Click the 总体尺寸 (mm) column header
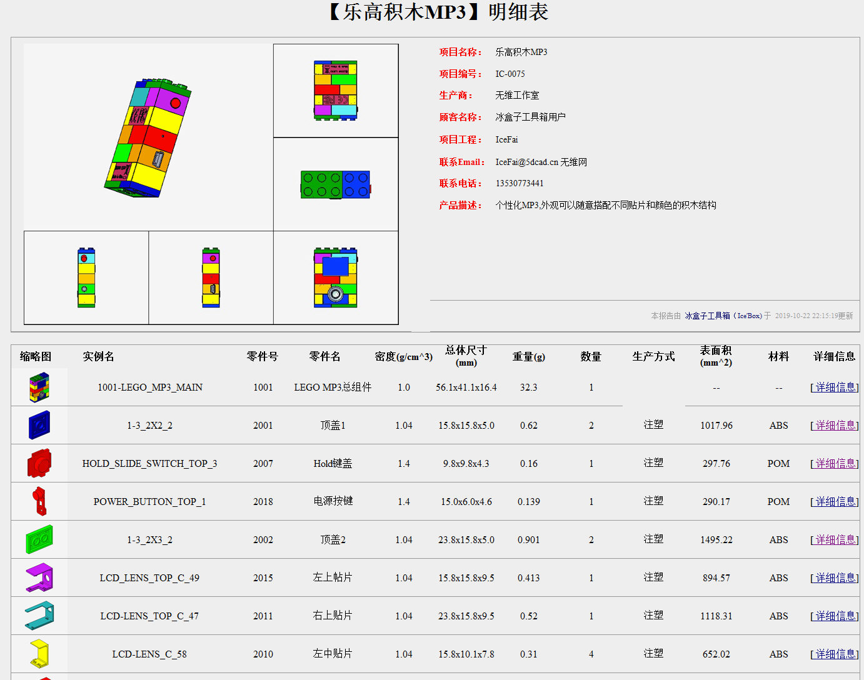 pyautogui.click(x=466, y=356)
